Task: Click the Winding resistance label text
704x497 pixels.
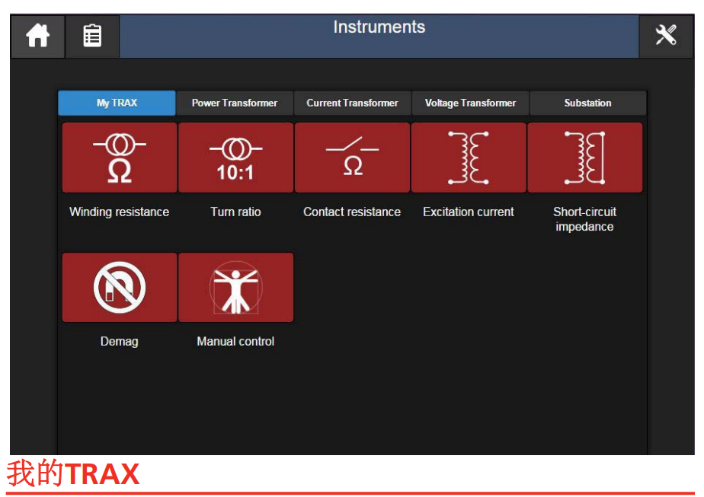Action: click(119, 212)
